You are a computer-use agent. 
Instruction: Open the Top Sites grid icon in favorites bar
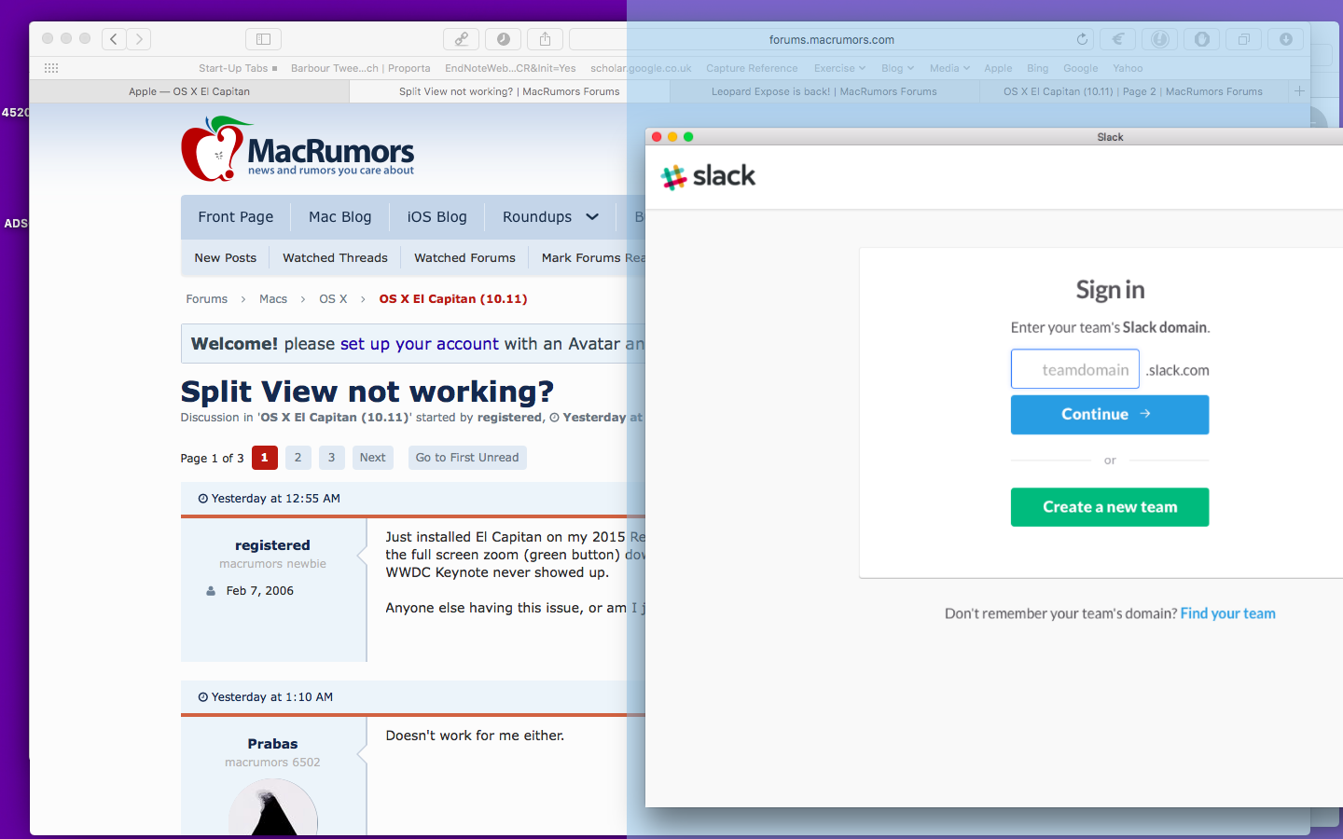tap(51, 68)
